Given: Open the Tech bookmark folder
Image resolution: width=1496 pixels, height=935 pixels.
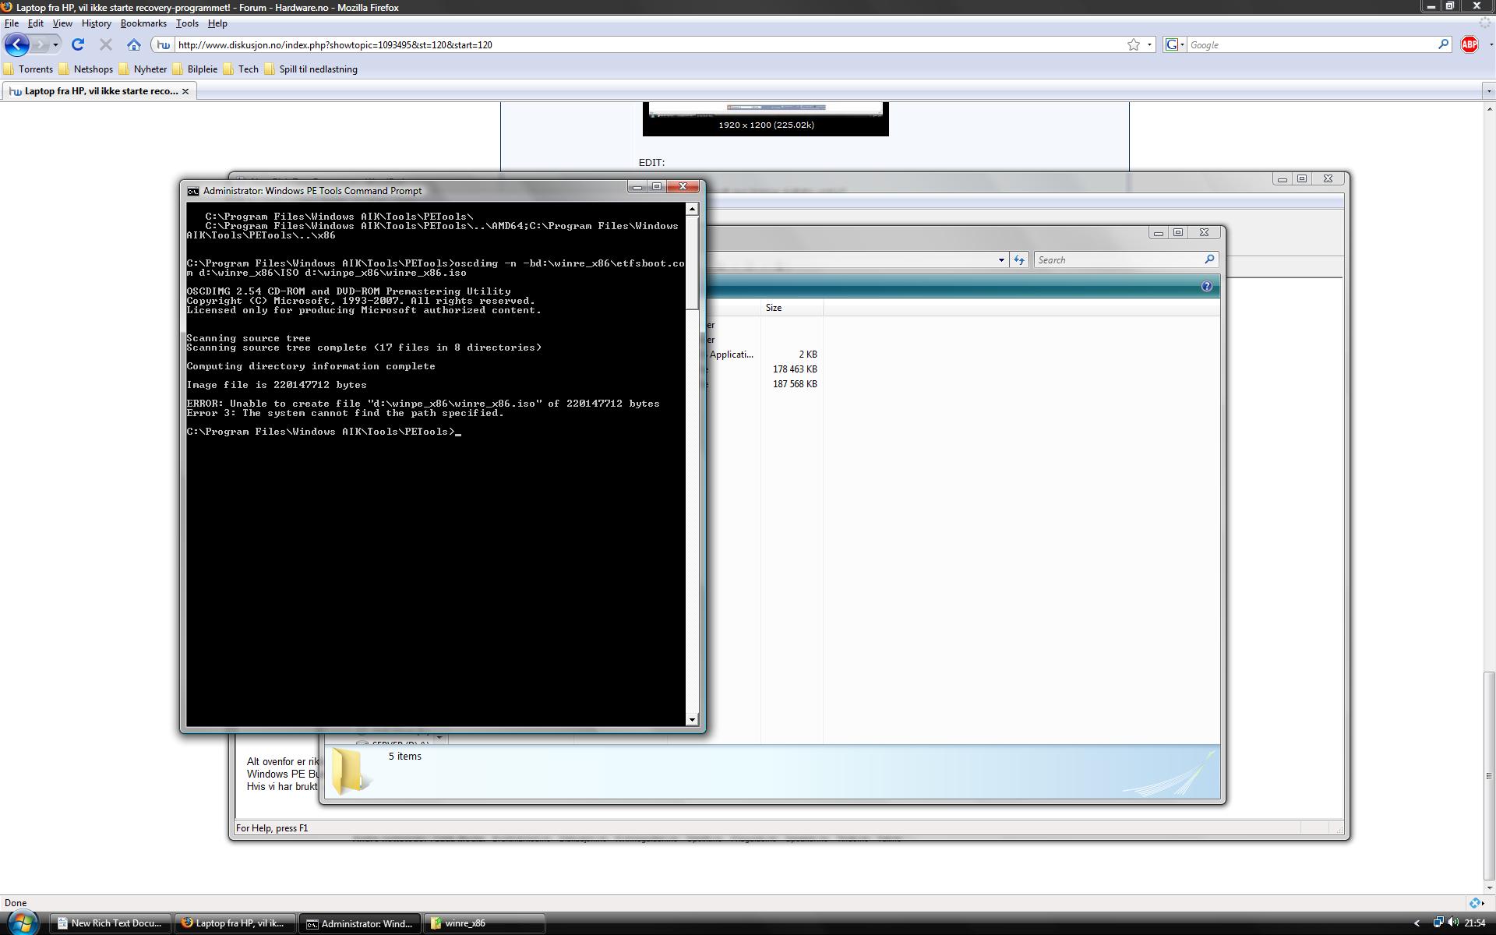Looking at the screenshot, I should click(x=241, y=69).
